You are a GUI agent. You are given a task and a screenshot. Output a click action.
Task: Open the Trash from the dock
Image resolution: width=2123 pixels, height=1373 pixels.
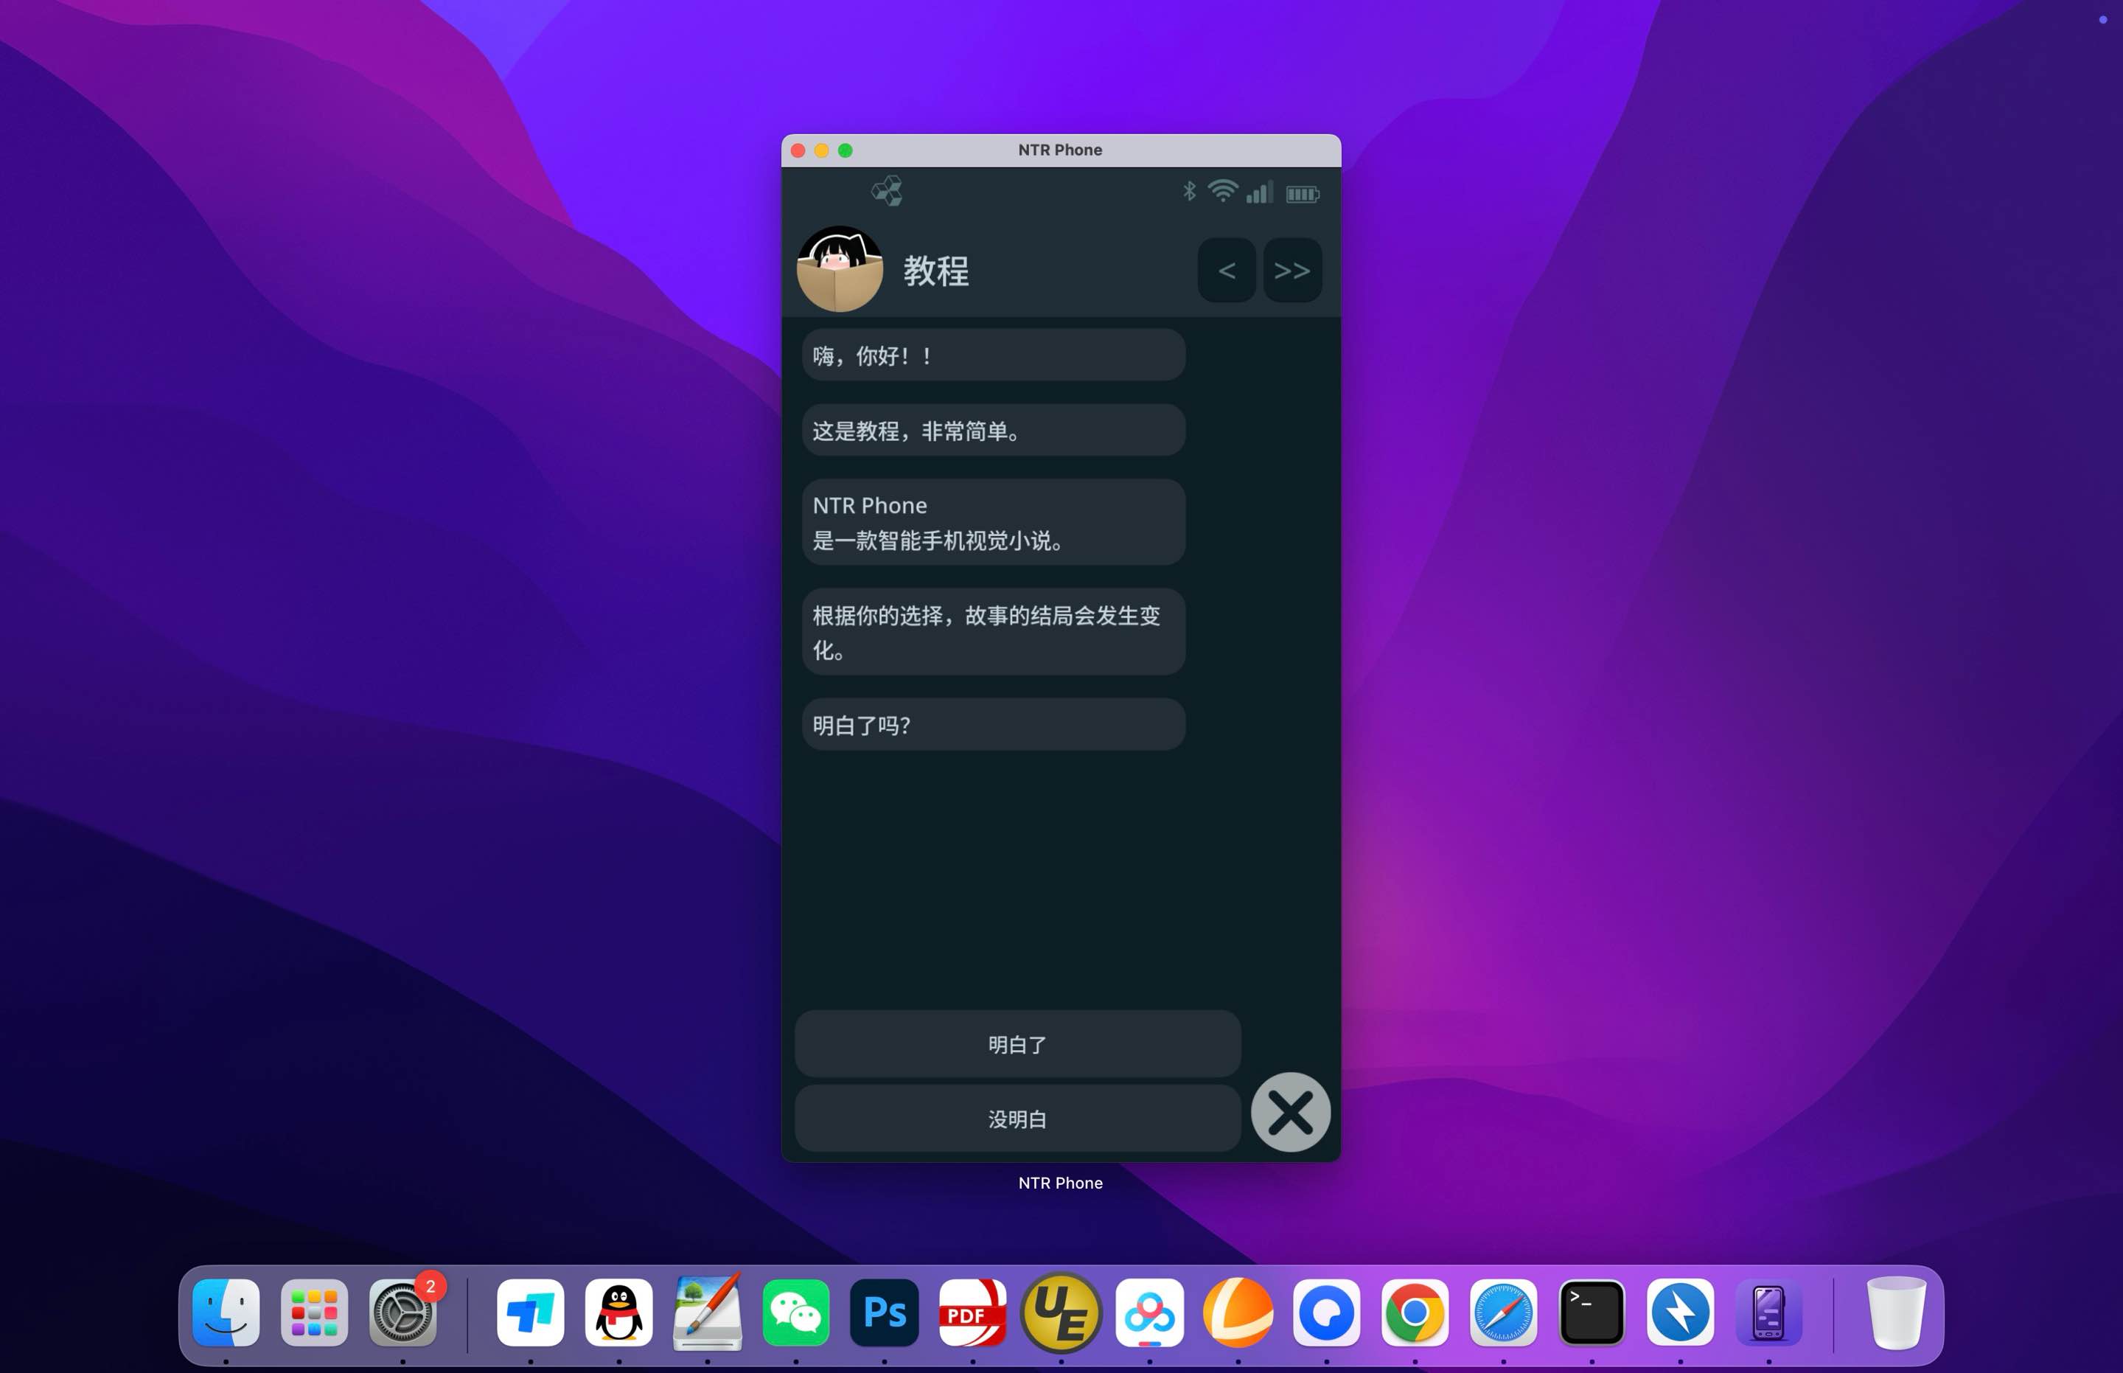tap(1897, 1312)
